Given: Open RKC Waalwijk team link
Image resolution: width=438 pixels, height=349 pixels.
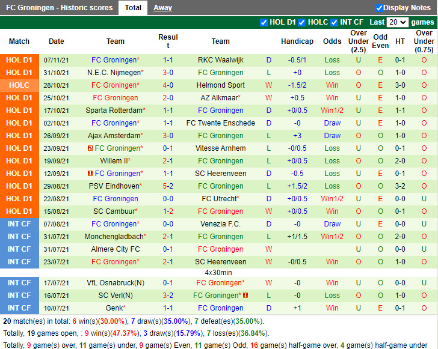Looking at the screenshot, I should 220,60.
